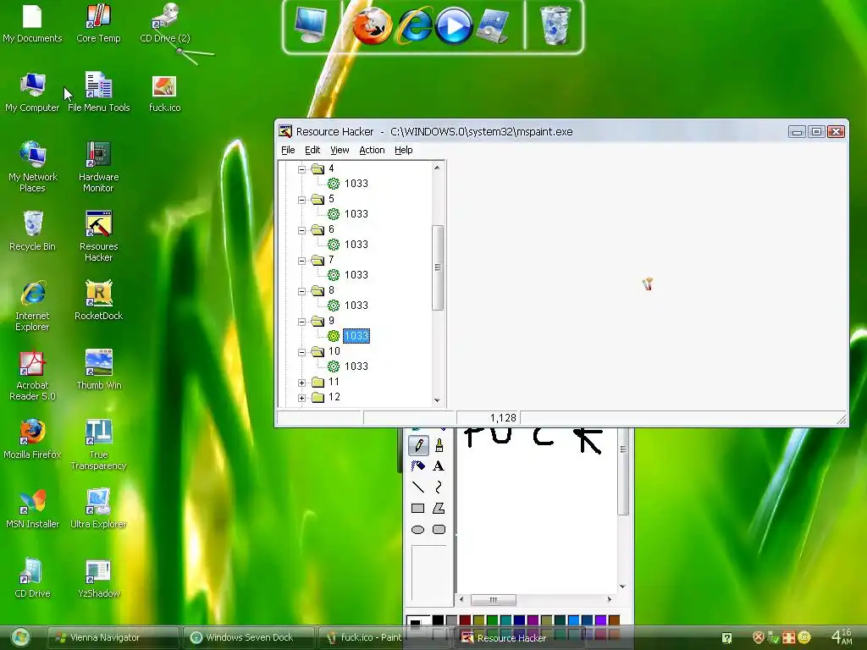The width and height of the screenshot is (867, 650).
Task: Open the Hardware Monitor desktop icon
Action: 98,167
